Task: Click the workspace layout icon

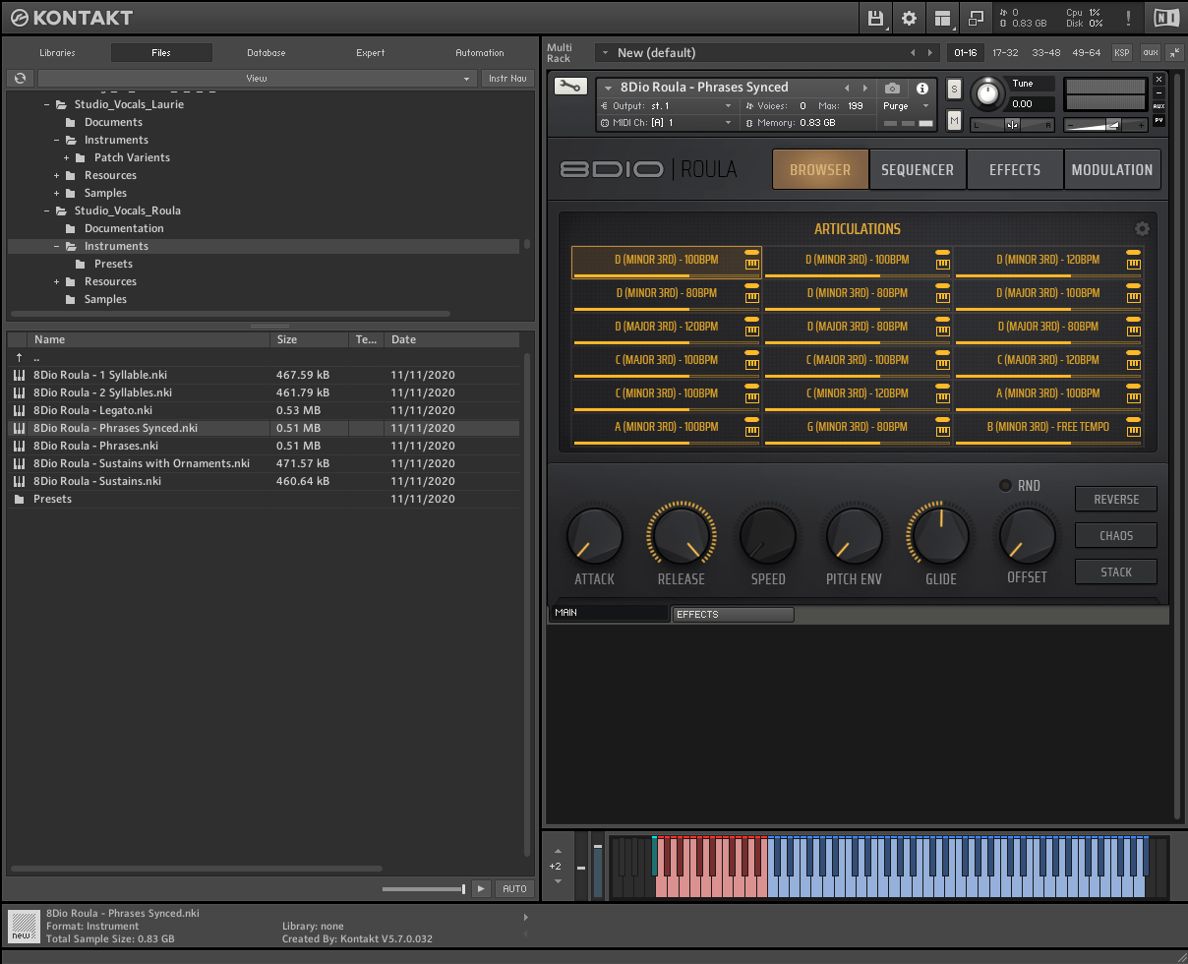Action: (942, 18)
